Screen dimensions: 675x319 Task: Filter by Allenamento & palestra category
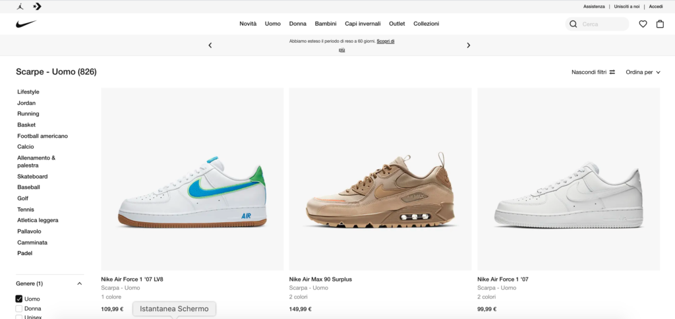coord(36,161)
